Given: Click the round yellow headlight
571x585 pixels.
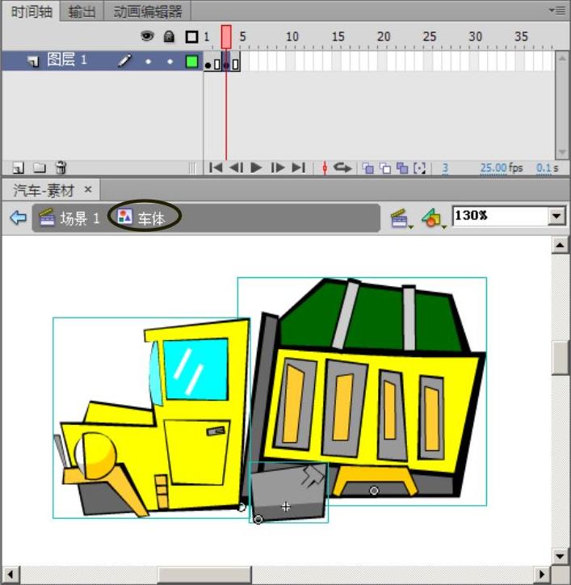Looking at the screenshot, I should (96, 456).
